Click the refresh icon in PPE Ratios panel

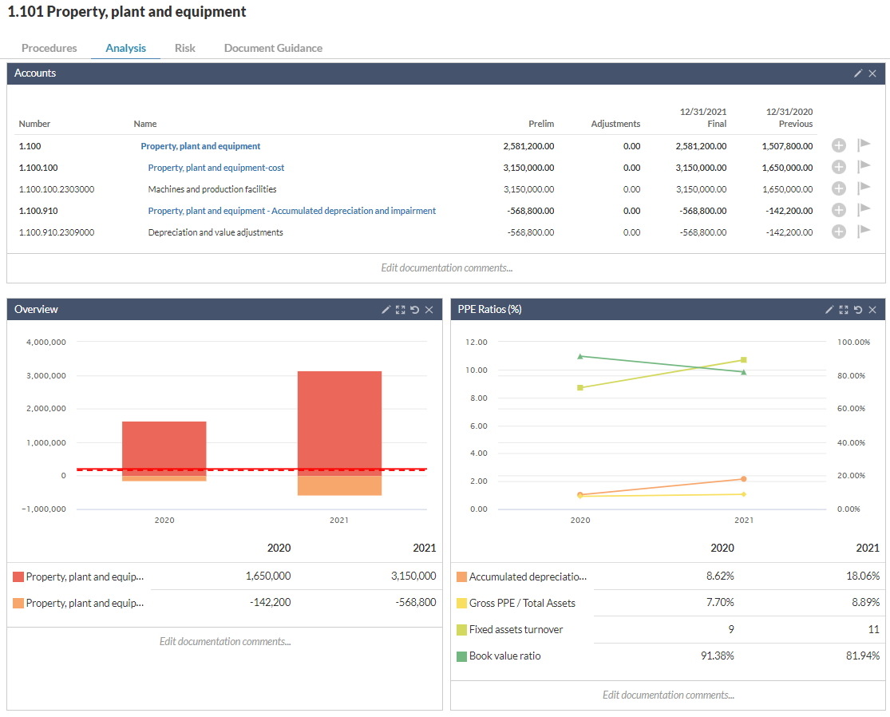point(858,310)
